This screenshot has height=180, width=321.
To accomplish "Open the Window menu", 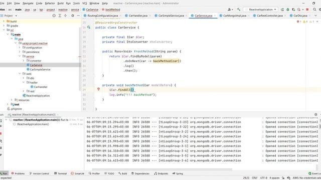I will [94, 3].
